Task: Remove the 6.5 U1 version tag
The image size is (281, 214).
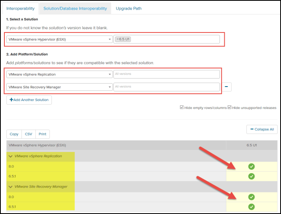Action: [117, 39]
